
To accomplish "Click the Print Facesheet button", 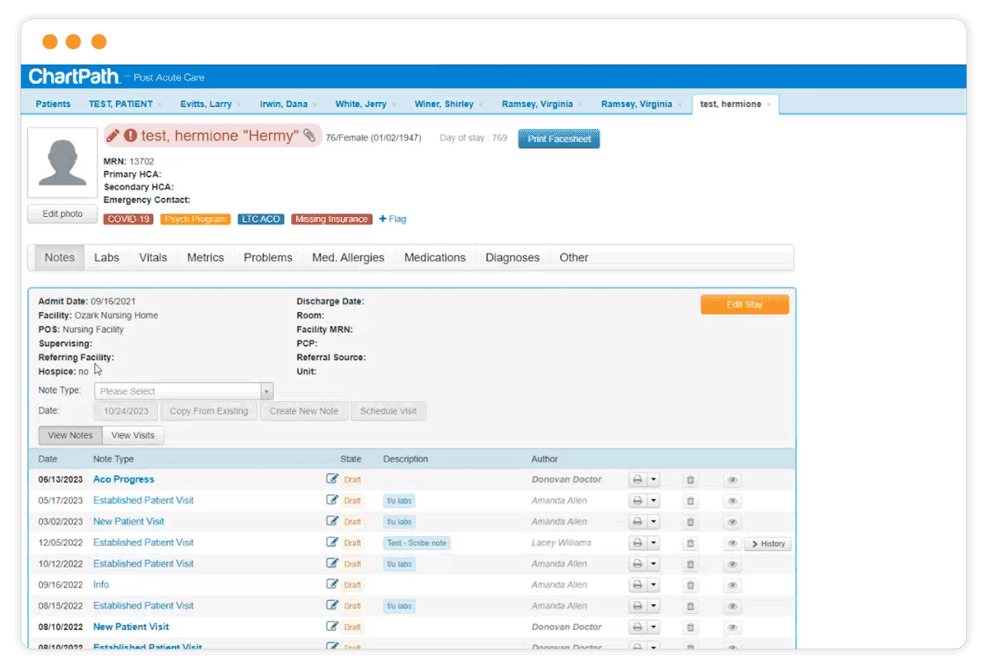I will (x=558, y=138).
